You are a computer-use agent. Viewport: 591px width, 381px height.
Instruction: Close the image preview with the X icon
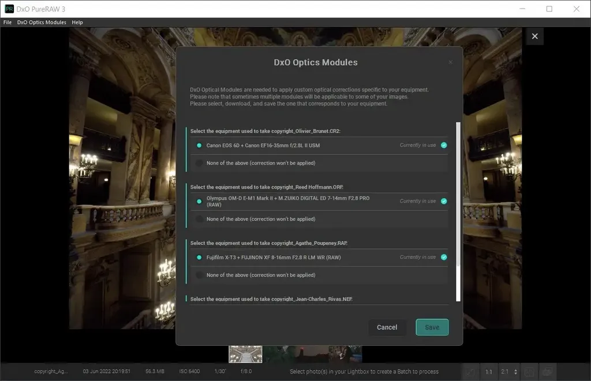coord(534,36)
